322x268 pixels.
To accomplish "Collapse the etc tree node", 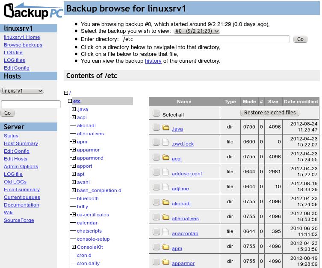I will point(70,101).
